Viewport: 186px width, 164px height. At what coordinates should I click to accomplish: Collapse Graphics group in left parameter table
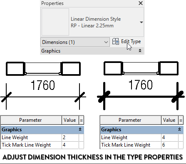click(80, 130)
